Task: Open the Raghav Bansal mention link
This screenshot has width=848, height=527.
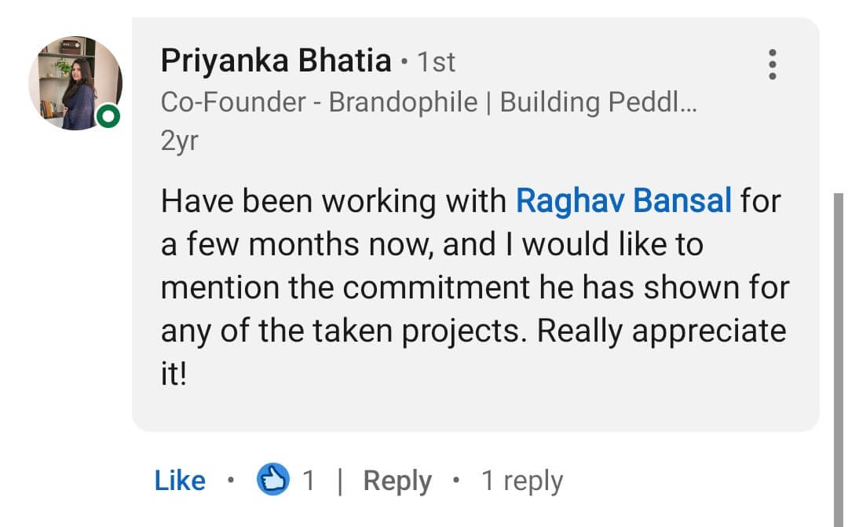Action: tap(623, 201)
